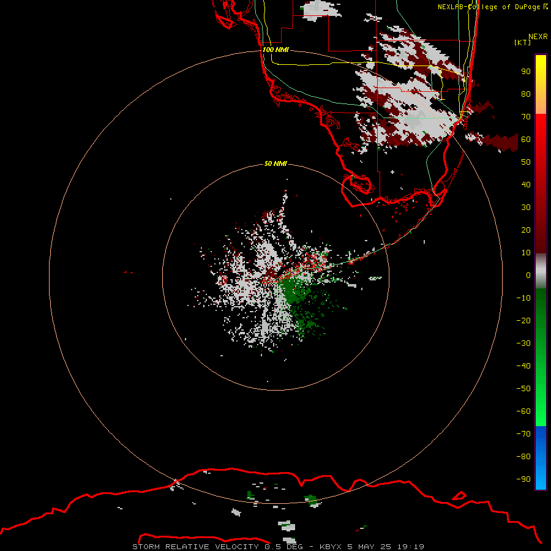
Task: Select the "-60" value on the velocity scale
Action: click(523, 411)
